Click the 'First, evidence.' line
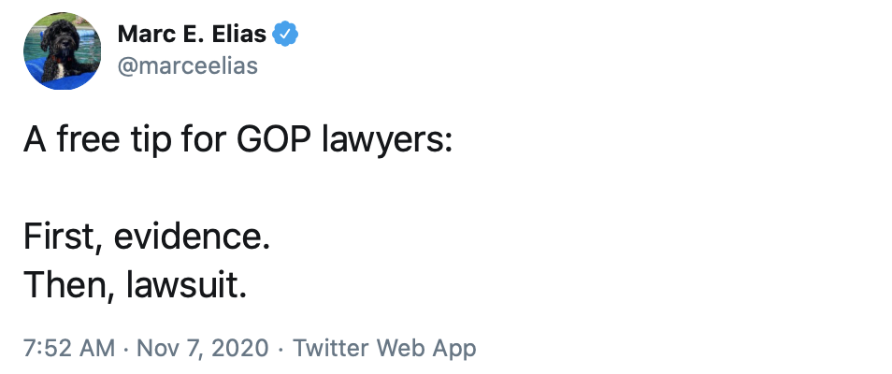 point(147,237)
